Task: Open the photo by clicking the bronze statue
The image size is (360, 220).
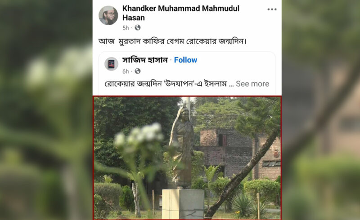Action: pos(182,147)
